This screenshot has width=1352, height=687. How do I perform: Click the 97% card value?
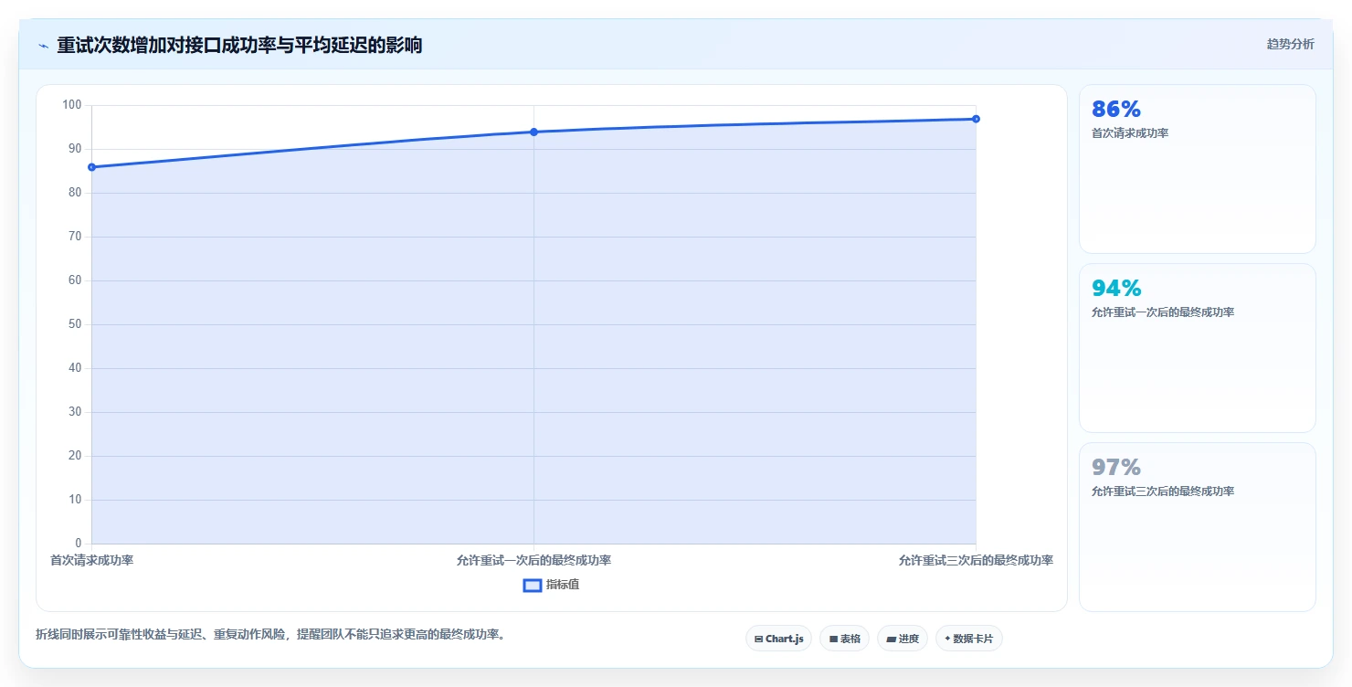(x=1116, y=468)
